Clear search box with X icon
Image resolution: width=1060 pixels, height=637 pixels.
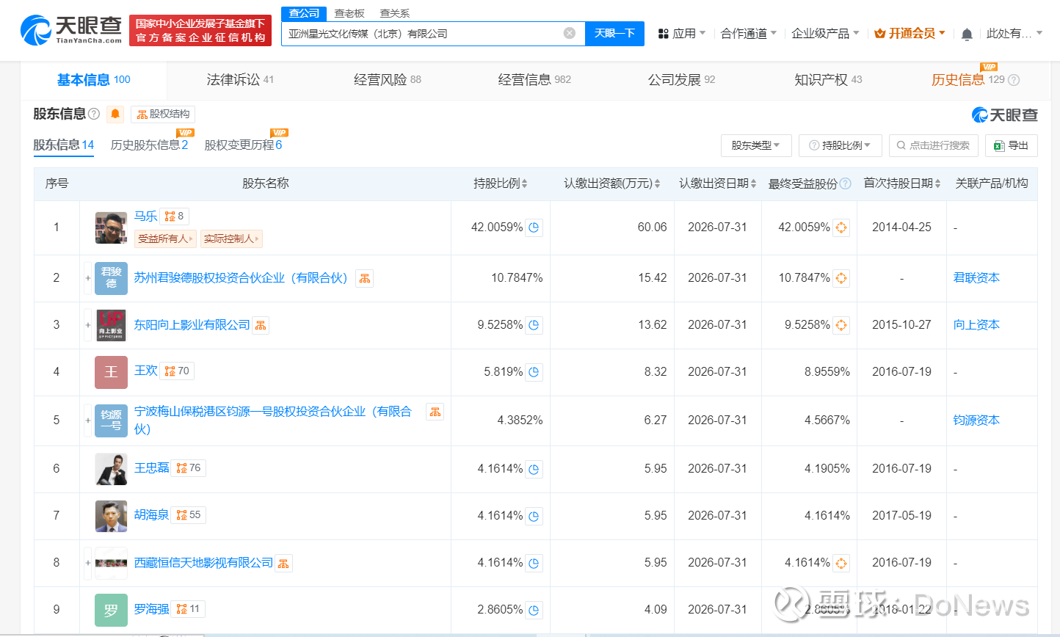pyautogui.click(x=569, y=33)
